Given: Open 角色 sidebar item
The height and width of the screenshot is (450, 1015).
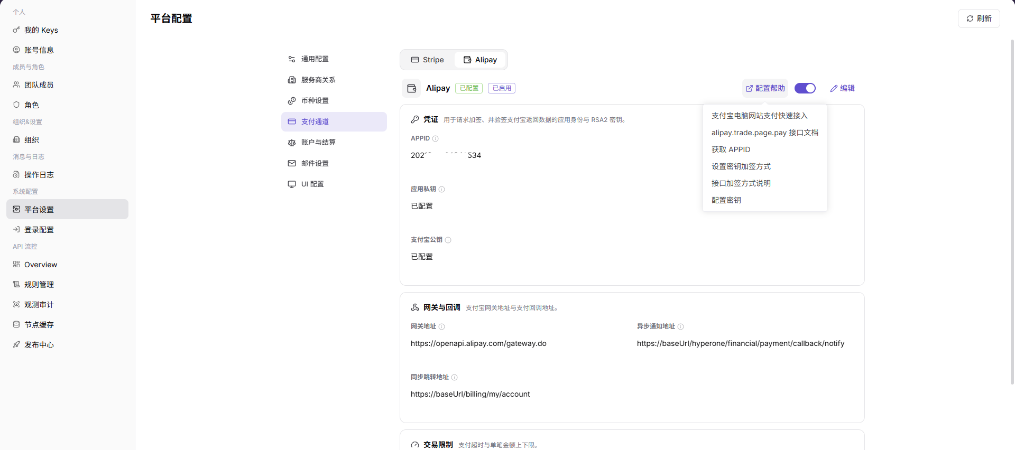Looking at the screenshot, I should pos(67,105).
